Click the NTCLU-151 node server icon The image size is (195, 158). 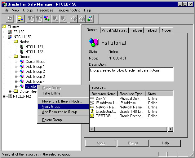point(22,47)
